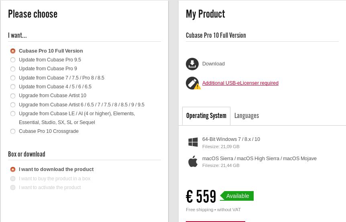Click the Download arrow icon
Screen dimensions: 346x222
[192, 64]
